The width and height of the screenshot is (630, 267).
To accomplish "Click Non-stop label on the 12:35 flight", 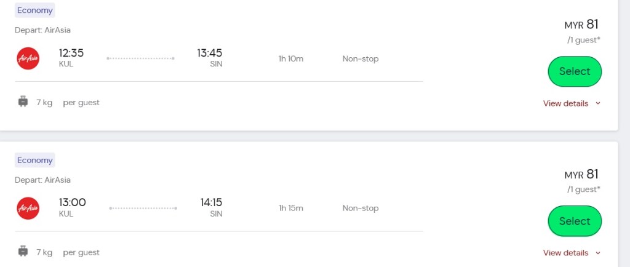I will (361, 58).
